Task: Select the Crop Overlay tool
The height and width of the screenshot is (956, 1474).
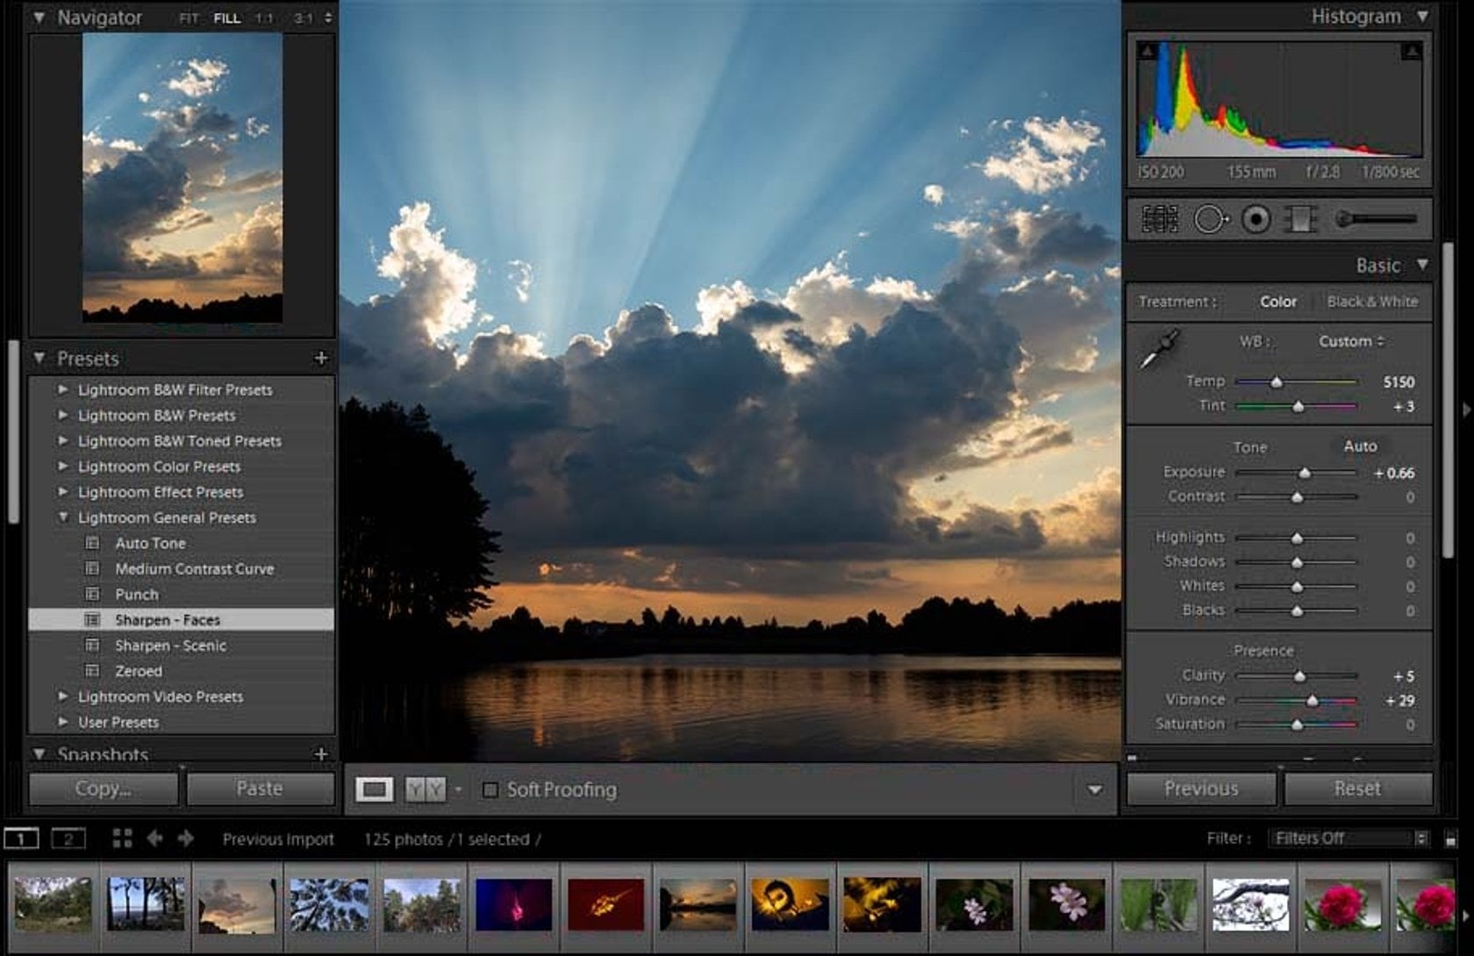Action: point(1160,218)
